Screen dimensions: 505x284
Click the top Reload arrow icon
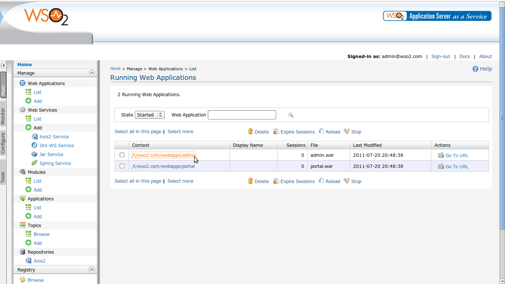321,132
